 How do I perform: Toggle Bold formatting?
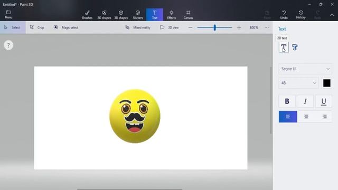click(287, 101)
